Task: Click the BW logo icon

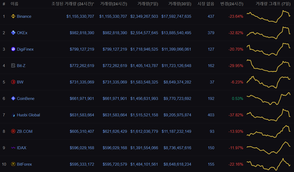Action: (13, 82)
